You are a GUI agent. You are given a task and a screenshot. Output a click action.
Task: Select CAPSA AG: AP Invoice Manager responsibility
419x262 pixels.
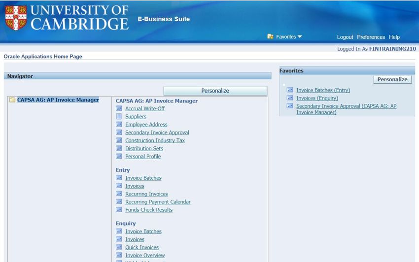coord(58,100)
